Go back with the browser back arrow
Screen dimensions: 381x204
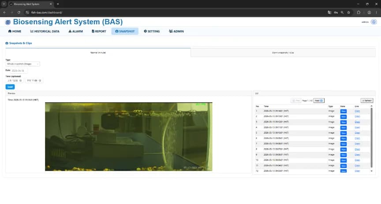(4, 12)
